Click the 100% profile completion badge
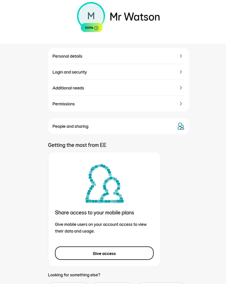226x284 pixels. [x=91, y=28]
